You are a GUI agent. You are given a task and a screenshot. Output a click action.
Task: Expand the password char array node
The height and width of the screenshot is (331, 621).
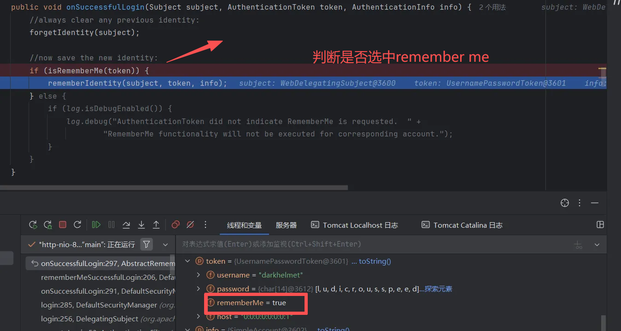(x=199, y=289)
